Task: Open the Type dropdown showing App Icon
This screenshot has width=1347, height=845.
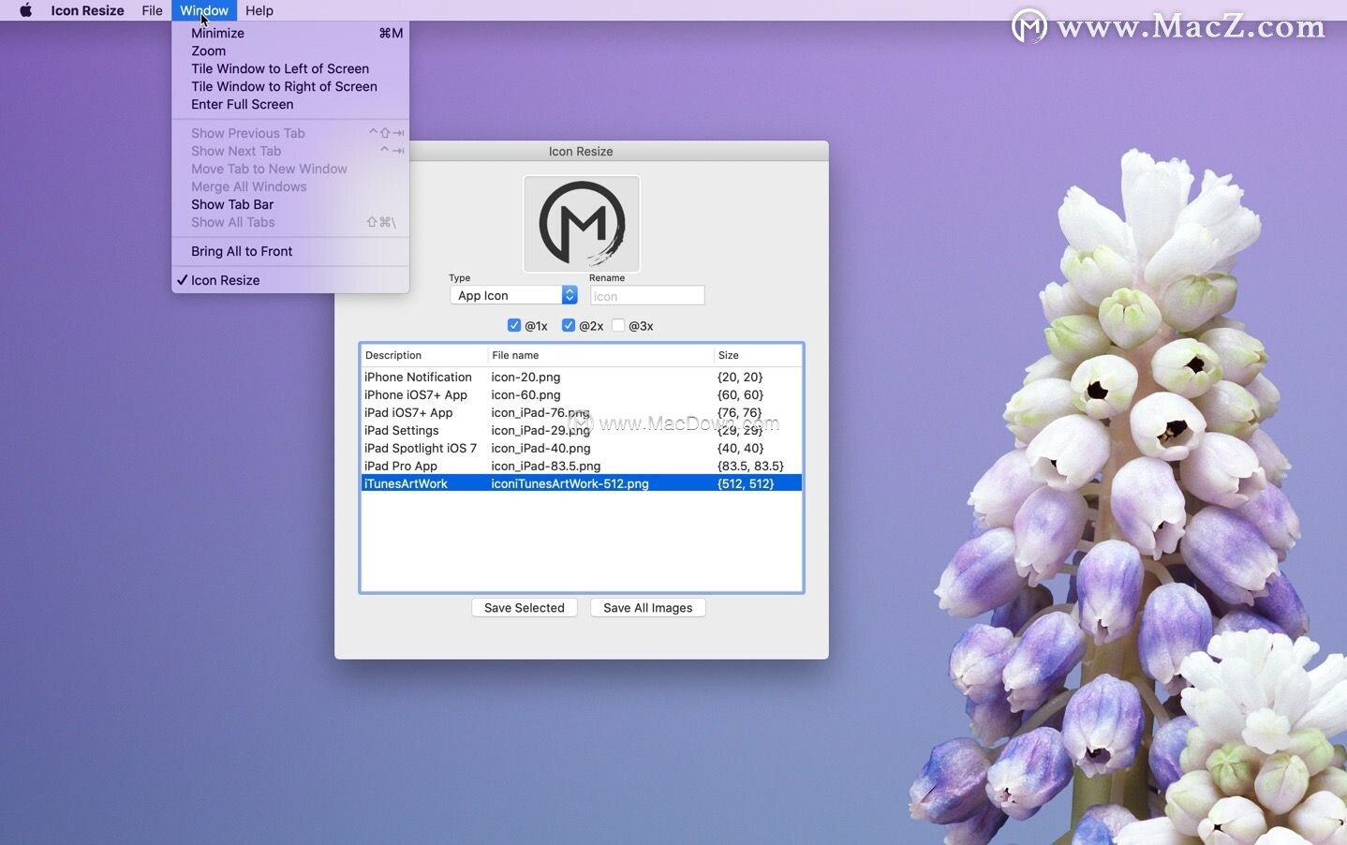Action: click(x=513, y=295)
